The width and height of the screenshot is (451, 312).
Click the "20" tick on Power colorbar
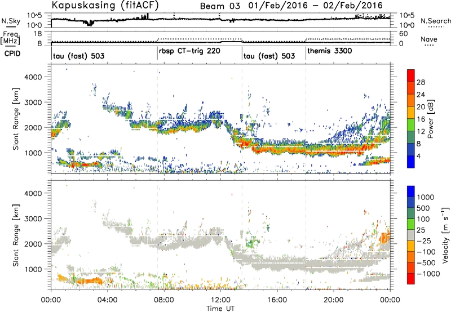pyautogui.click(x=421, y=107)
